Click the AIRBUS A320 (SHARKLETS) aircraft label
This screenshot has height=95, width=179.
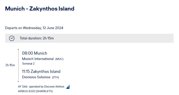35,91
